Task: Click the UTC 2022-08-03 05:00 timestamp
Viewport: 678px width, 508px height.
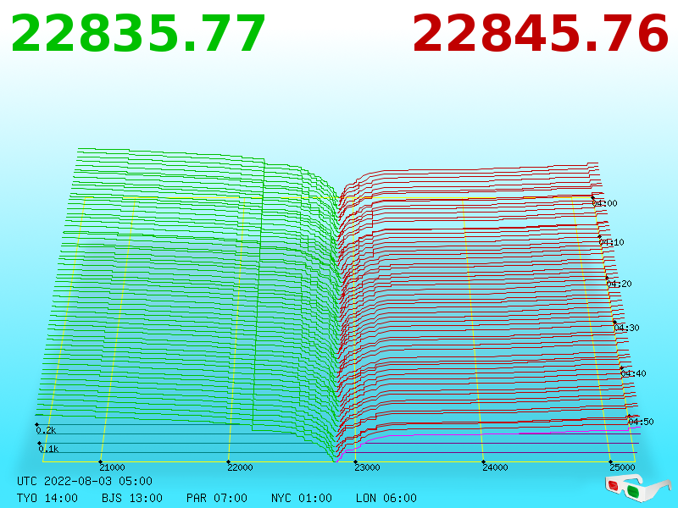Action: click(85, 481)
